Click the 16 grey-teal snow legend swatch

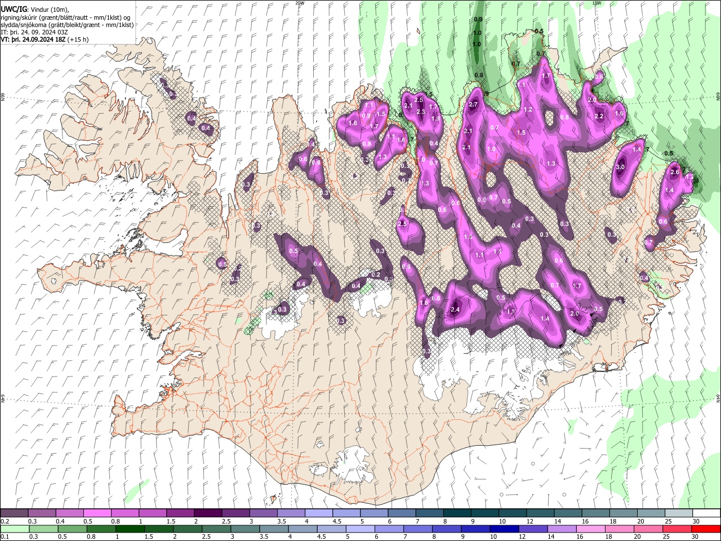pyautogui.click(x=596, y=513)
